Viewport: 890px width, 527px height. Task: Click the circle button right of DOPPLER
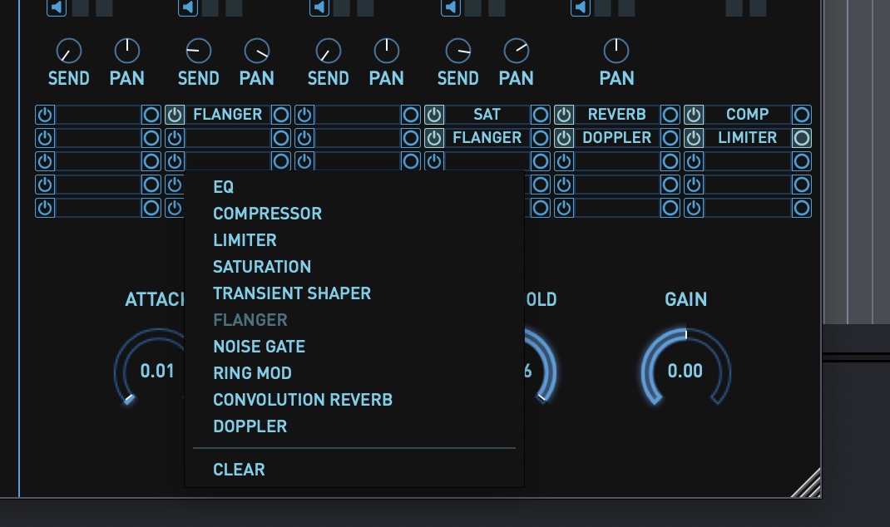[670, 138]
